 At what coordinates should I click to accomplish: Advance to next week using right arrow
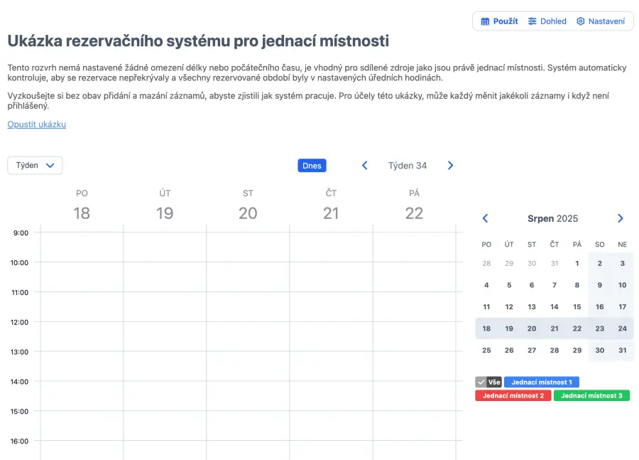450,166
